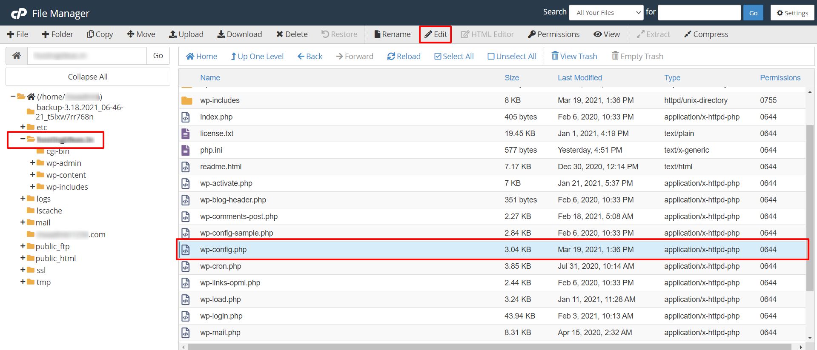Viewport: 817px width, 350px height.
Task: Expand the public_ftp folder
Action: tap(23, 246)
